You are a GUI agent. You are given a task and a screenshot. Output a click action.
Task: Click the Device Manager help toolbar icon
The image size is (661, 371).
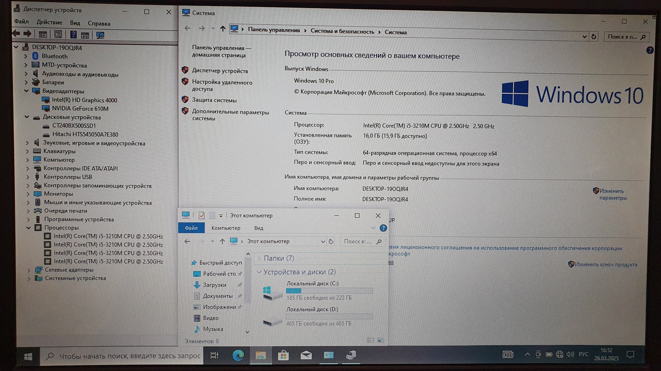point(73,35)
